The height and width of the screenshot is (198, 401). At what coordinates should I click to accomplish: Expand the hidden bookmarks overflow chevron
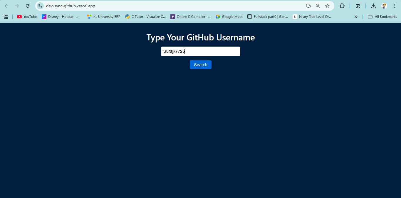tap(356, 17)
